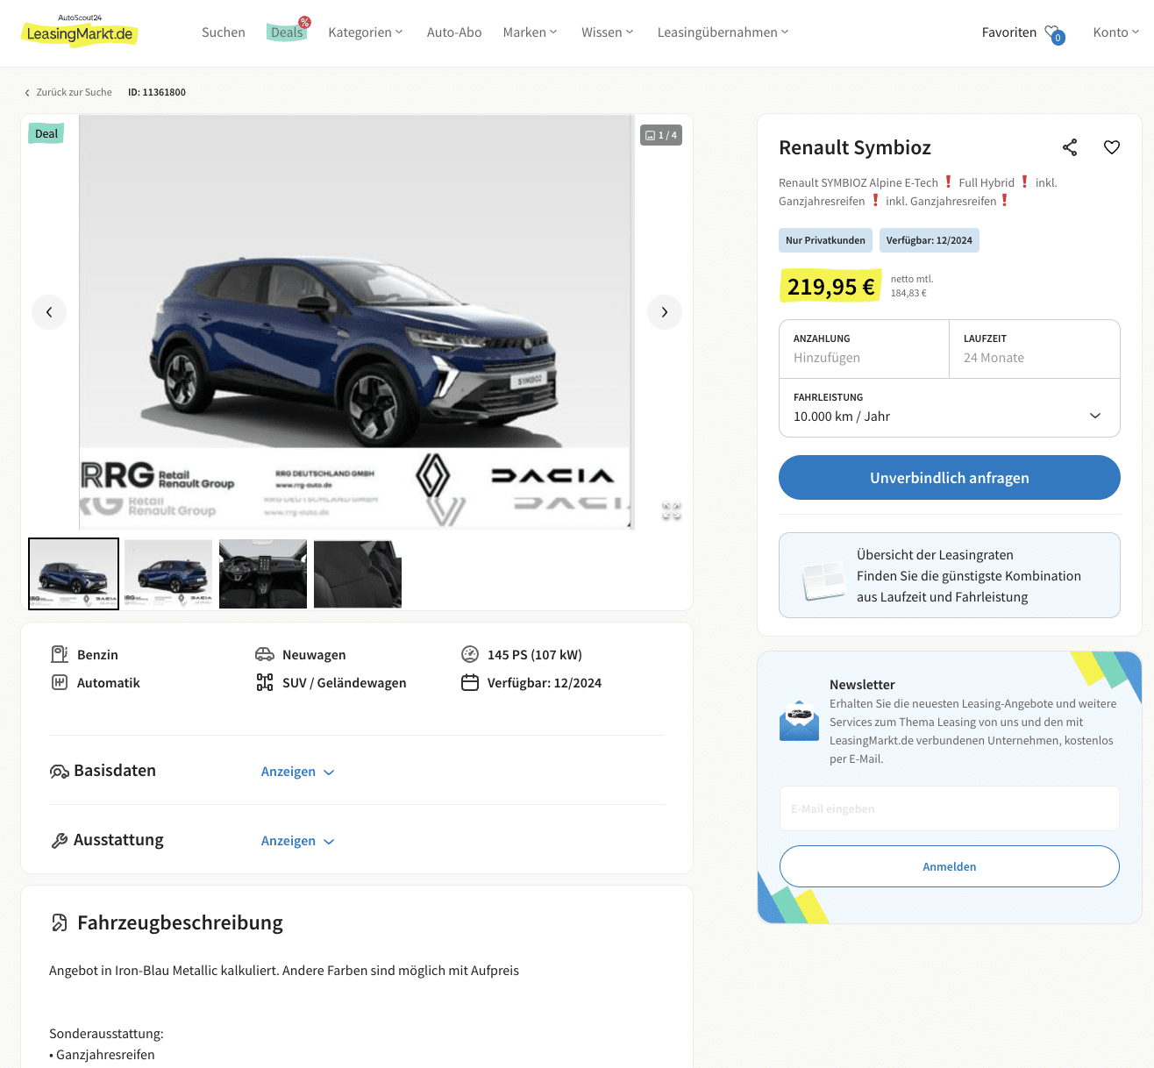Image resolution: width=1154 pixels, height=1068 pixels.
Task: Expand the Marken menu
Action: click(x=530, y=32)
